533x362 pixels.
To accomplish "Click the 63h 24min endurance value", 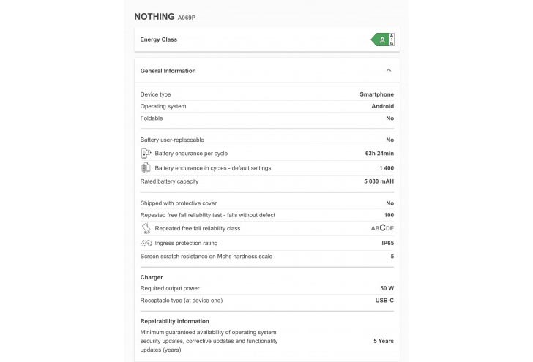I will 379,154.
